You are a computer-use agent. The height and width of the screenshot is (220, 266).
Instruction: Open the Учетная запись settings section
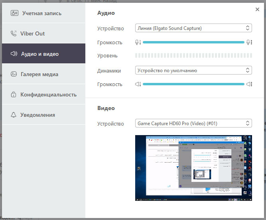pyautogui.click(x=43, y=13)
